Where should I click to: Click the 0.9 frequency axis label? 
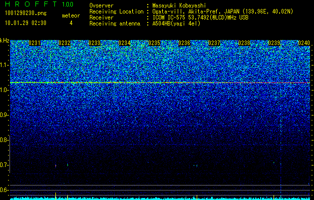[x=4, y=115]
